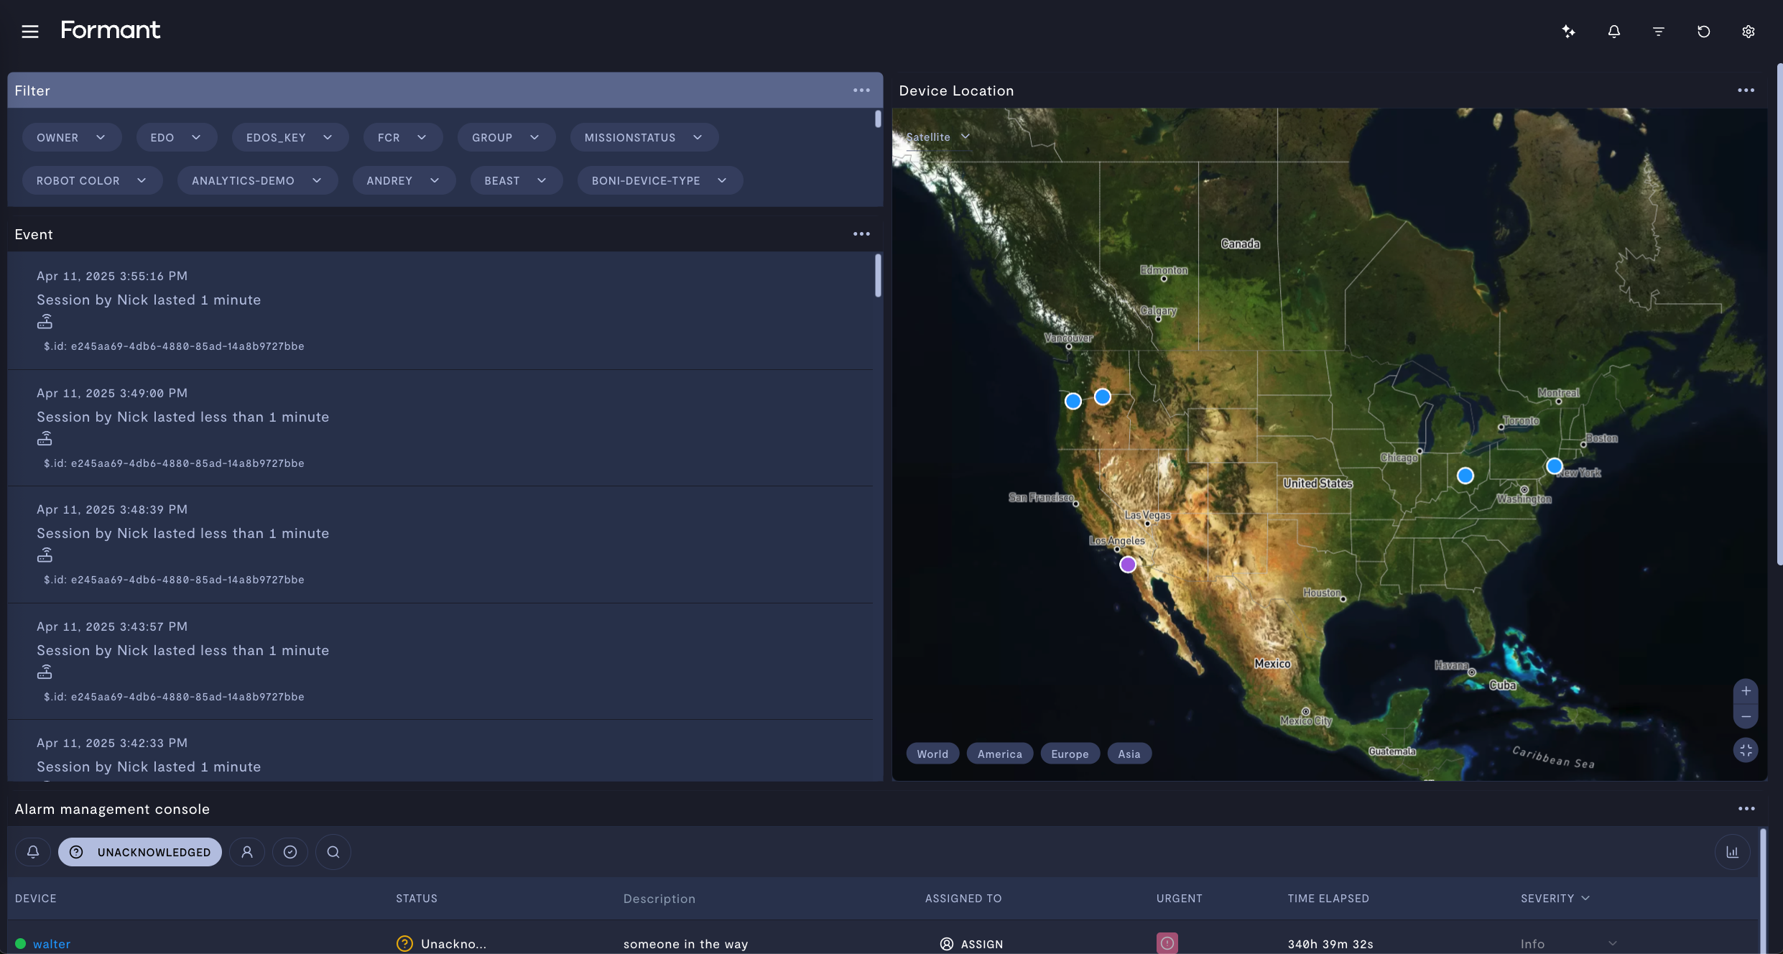The image size is (1783, 954).
Task: Click ASSIGN for the walter alarm
Action: [971, 944]
